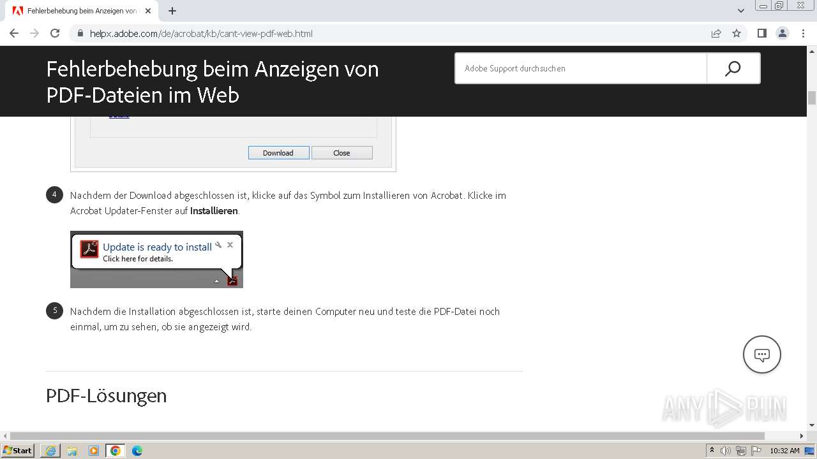
Task: Click the scroll left arrow
Action: coord(6,436)
